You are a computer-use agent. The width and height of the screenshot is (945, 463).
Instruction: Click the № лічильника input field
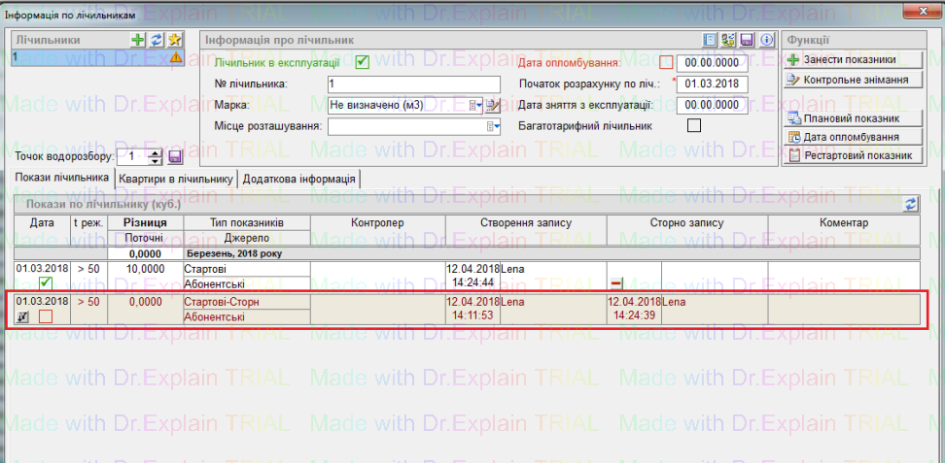[x=413, y=84]
